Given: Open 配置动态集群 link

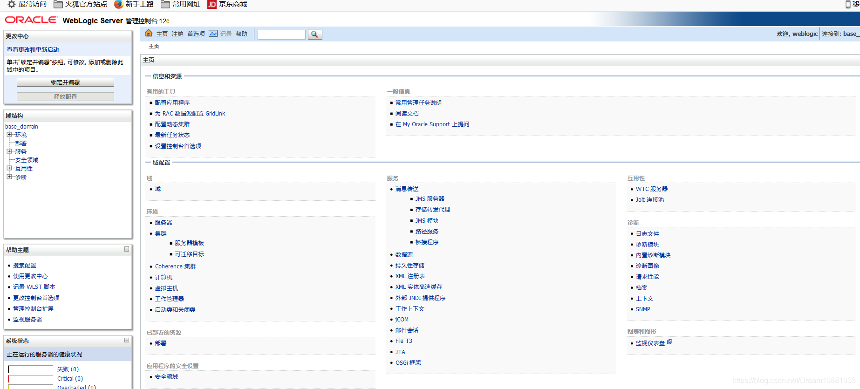Looking at the screenshot, I should (x=172, y=124).
